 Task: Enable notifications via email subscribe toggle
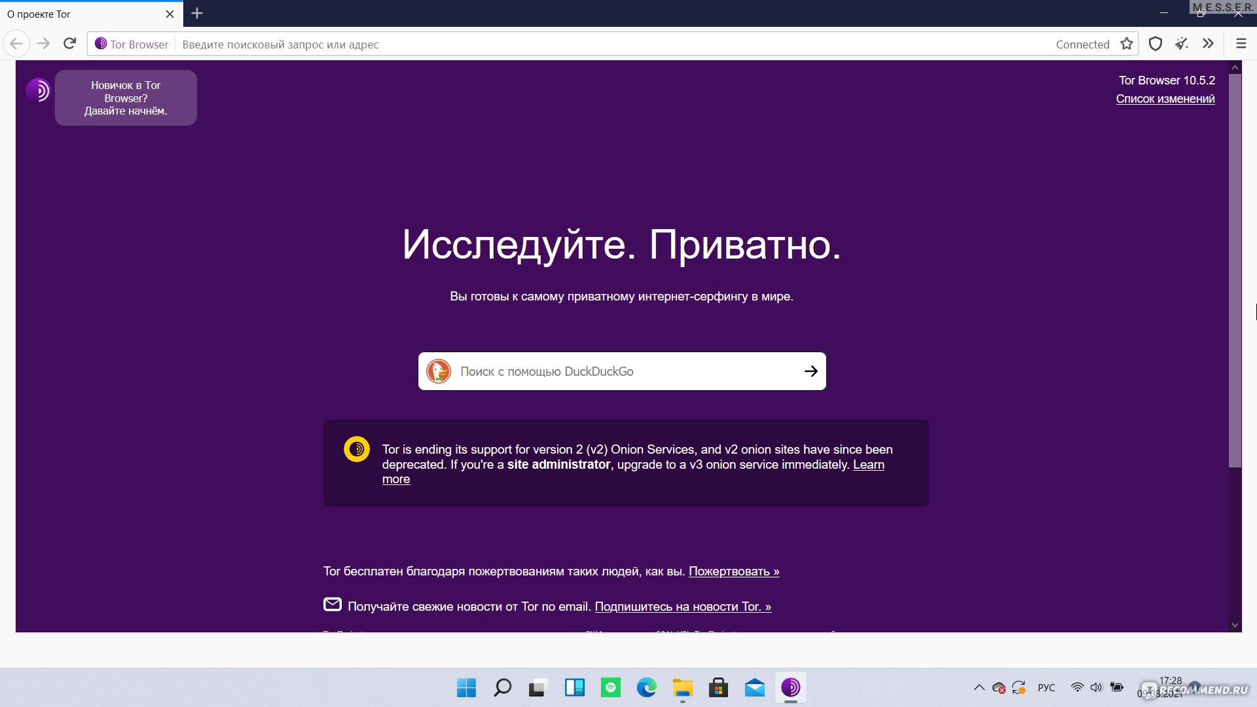pyautogui.click(x=683, y=606)
